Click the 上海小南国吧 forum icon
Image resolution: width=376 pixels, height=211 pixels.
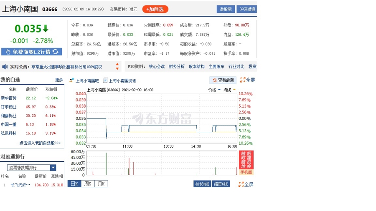pyautogui.click(x=71, y=80)
